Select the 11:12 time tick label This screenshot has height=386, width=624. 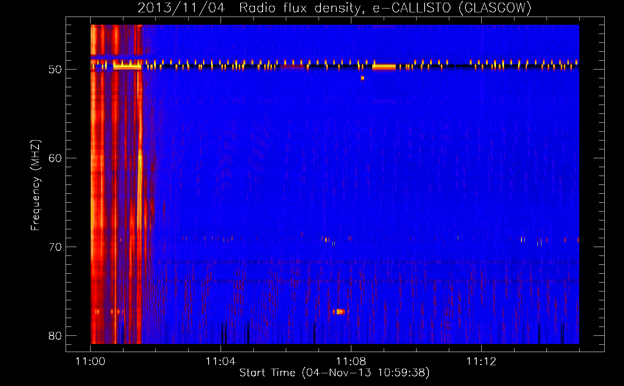[481, 362]
